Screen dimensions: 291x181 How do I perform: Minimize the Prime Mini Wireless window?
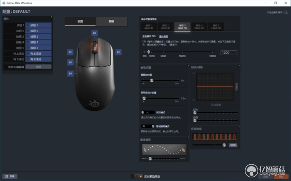click(266, 3)
